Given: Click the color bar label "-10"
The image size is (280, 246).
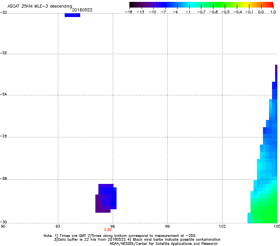Looking at the screenshot, I should tap(152, 12).
